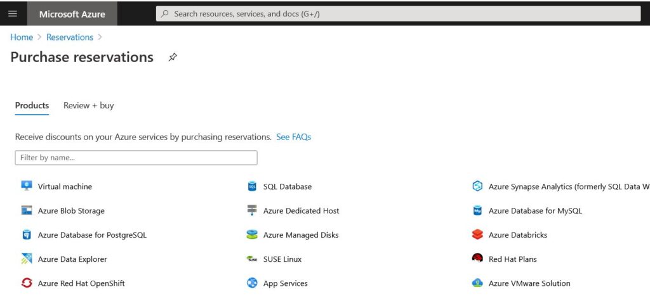Select Azure Red Hat OpenShift label
650x301 pixels.
(81, 284)
